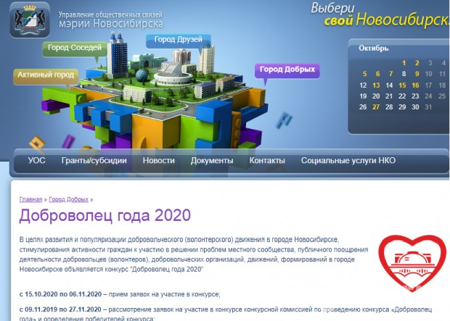Open the Гранты/субсидии menu

pyautogui.click(x=94, y=161)
